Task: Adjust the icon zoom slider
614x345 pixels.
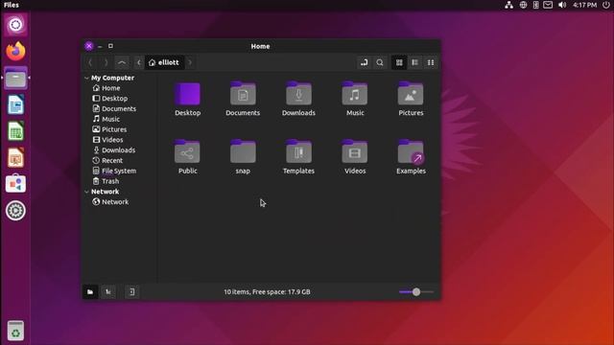Action: tap(416, 291)
